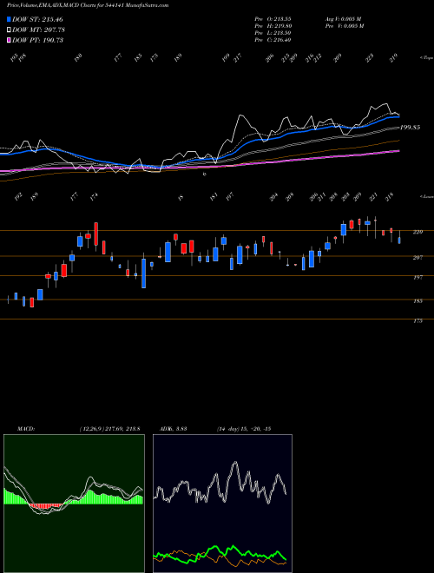This screenshot has height=573, width=434.
Task: Click the '<Tops' label beside the EMA chart
Action: (426, 57)
